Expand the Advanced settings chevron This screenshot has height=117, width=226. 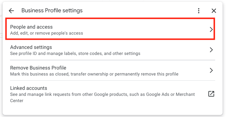[211, 50]
